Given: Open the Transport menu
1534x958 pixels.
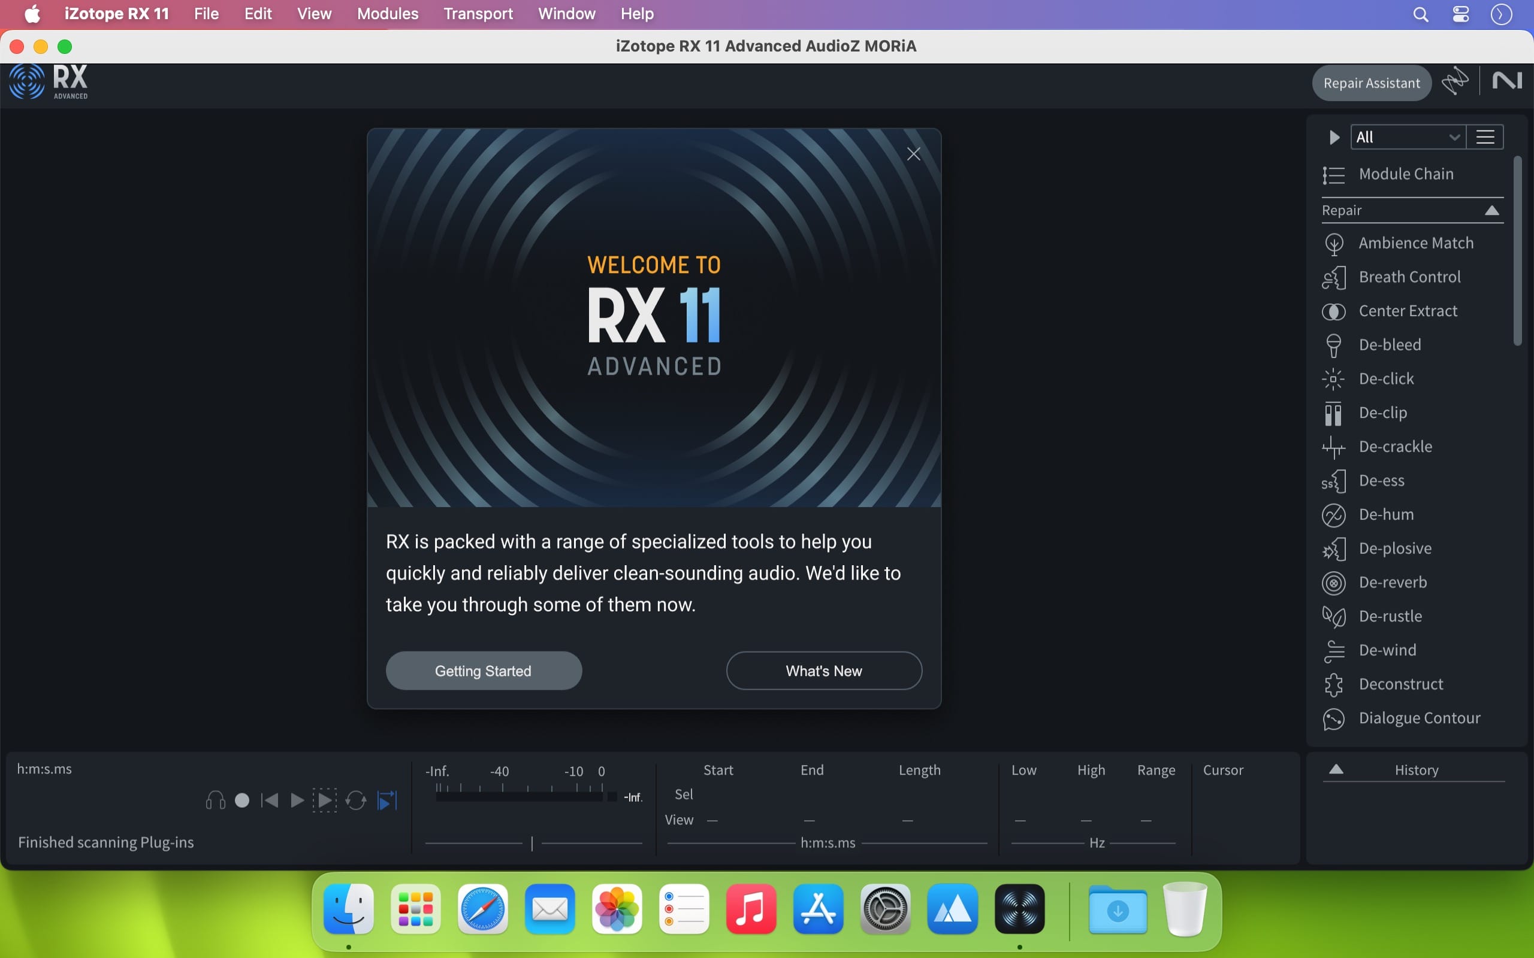Looking at the screenshot, I should [478, 14].
